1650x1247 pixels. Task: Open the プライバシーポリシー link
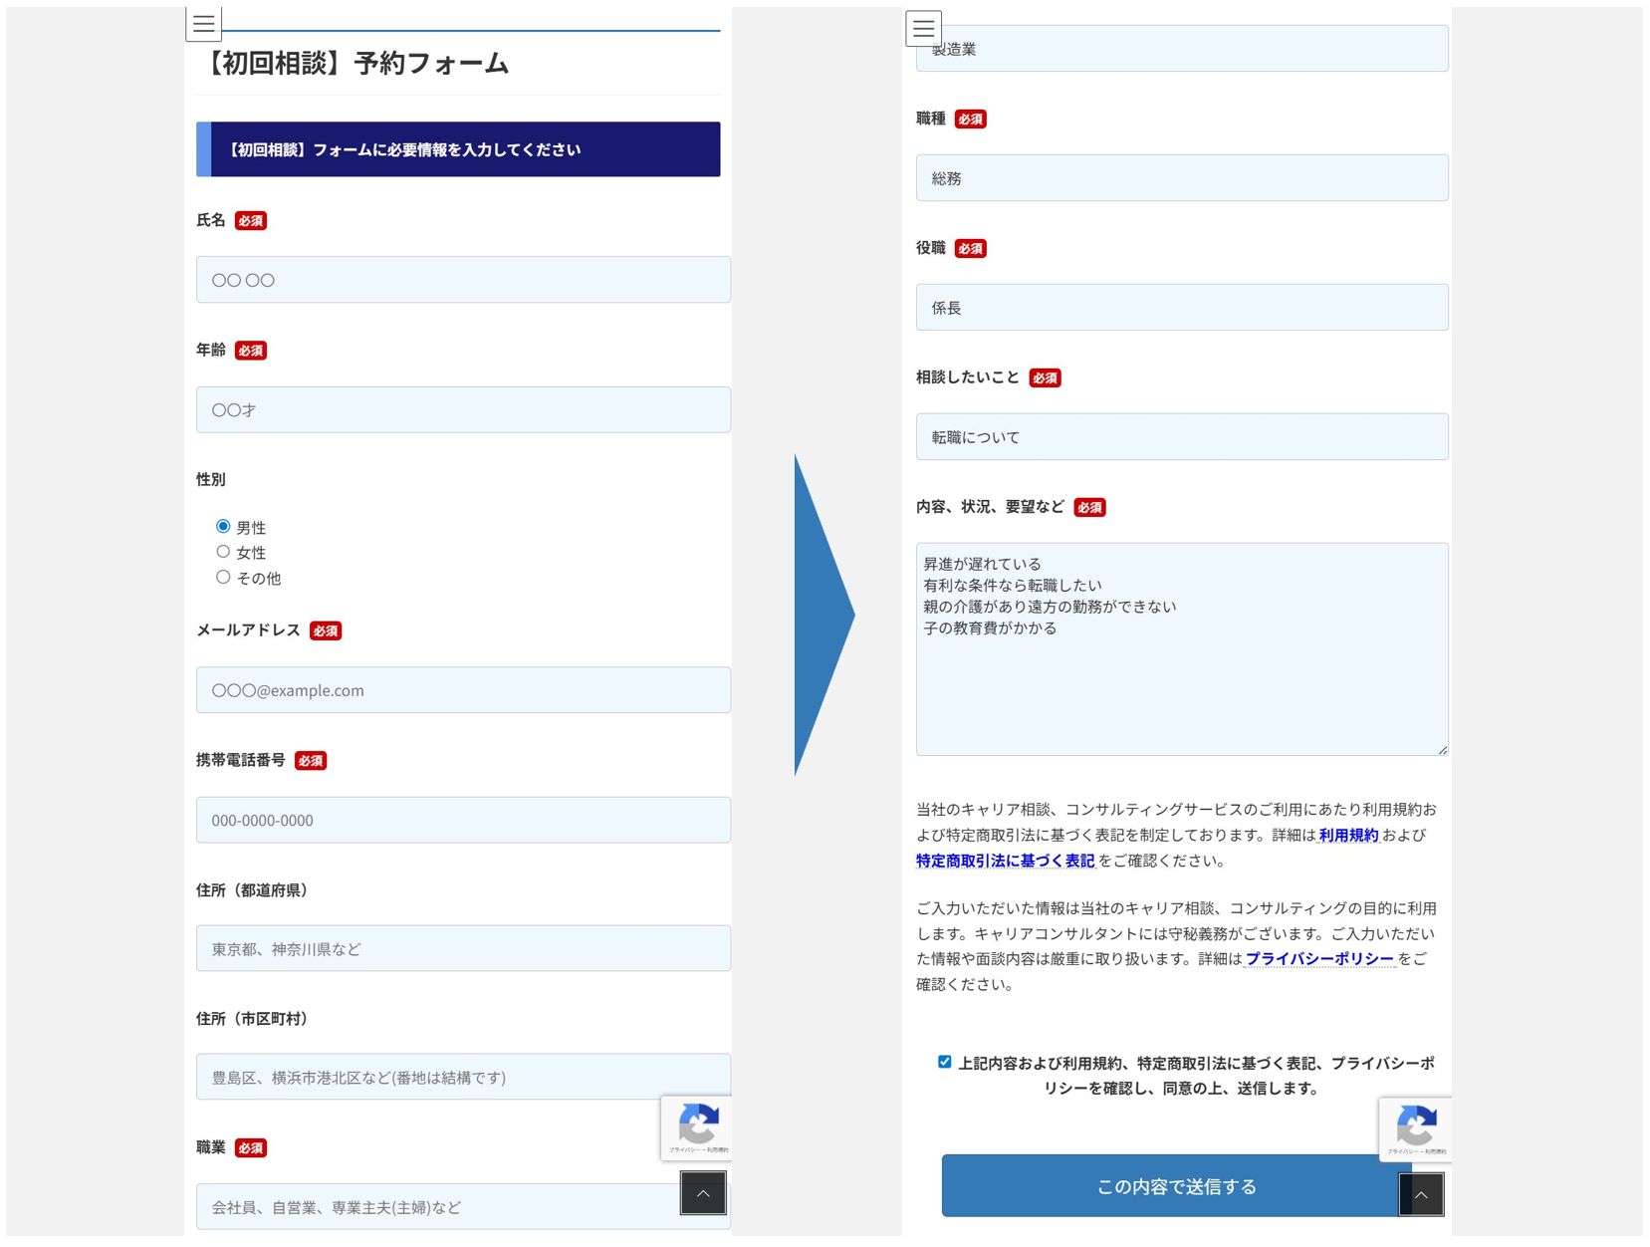point(1319,958)
